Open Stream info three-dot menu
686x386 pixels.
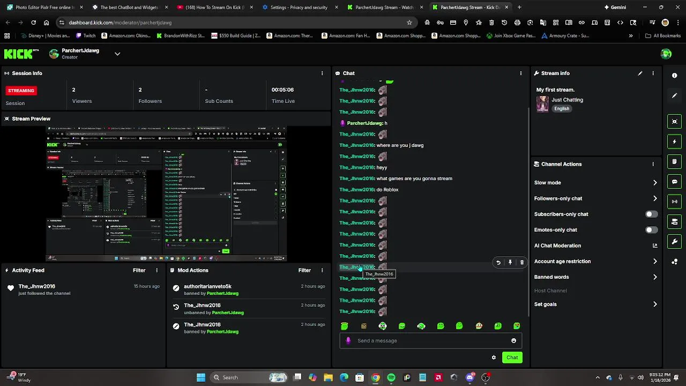coord(653,73)
